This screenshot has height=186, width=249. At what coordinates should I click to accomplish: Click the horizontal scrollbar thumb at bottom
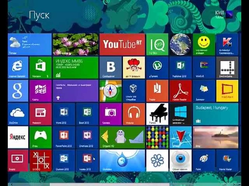tap(110, 184)
